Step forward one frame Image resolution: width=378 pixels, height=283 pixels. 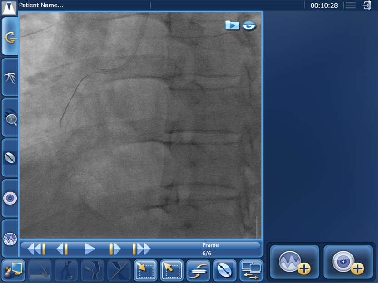[115, 249]
